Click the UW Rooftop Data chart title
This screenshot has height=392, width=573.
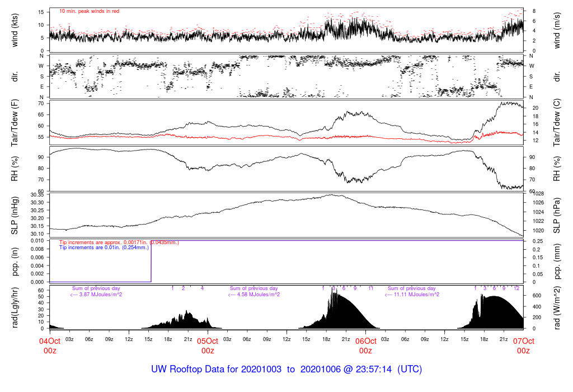(286, 370)
